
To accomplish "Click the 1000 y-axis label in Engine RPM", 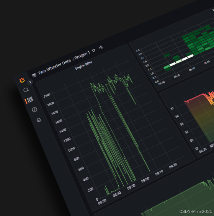I will tap(71, 149).
